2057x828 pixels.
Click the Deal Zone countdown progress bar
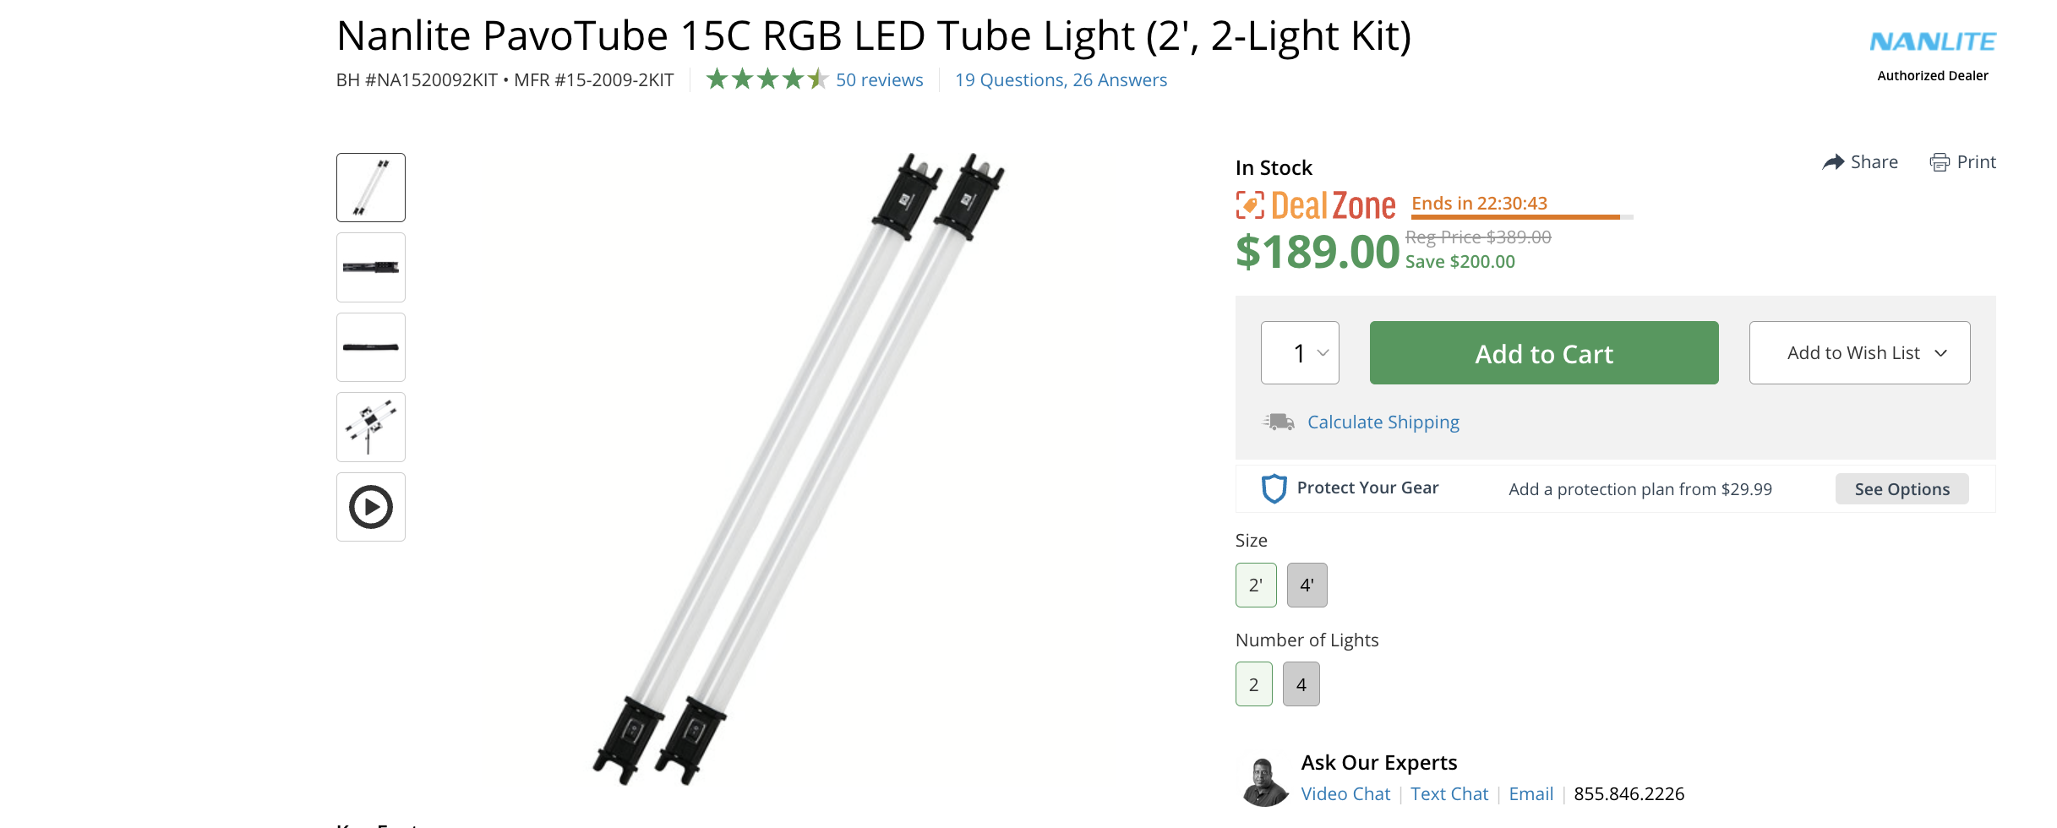click(x=1521, y=217)
